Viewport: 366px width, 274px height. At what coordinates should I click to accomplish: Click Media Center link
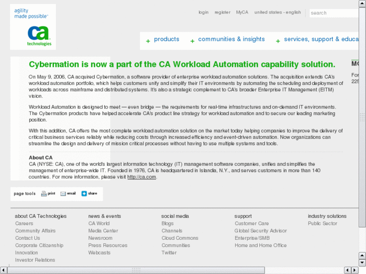[103, 231]
